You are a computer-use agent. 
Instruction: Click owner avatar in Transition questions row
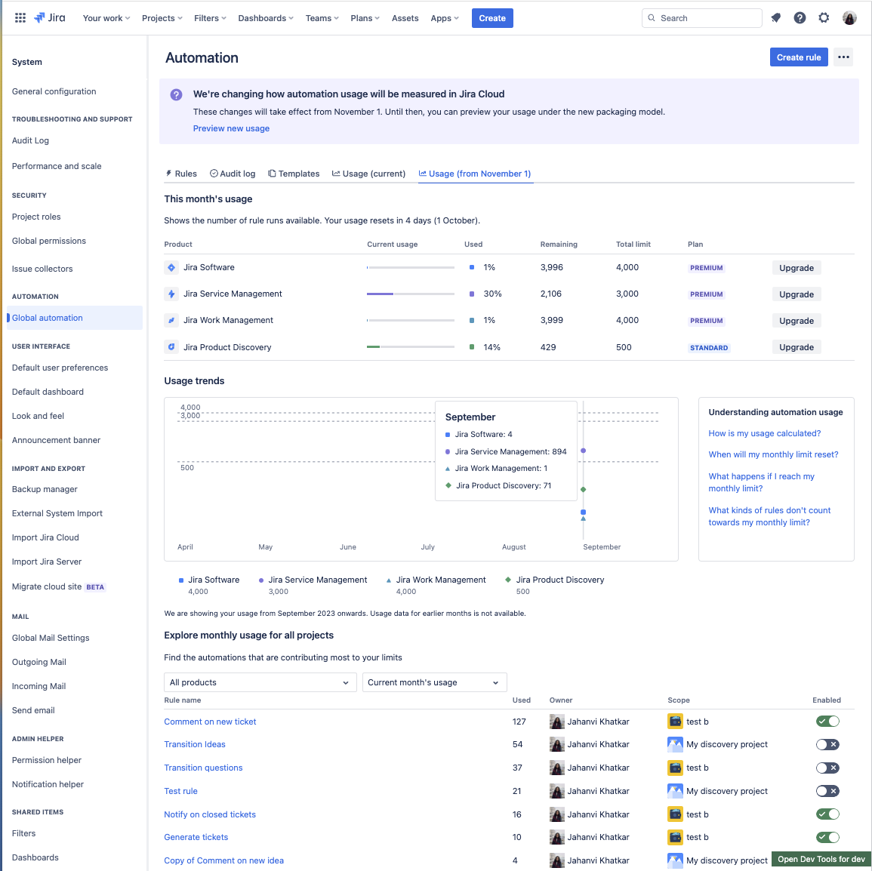point(556,768)
